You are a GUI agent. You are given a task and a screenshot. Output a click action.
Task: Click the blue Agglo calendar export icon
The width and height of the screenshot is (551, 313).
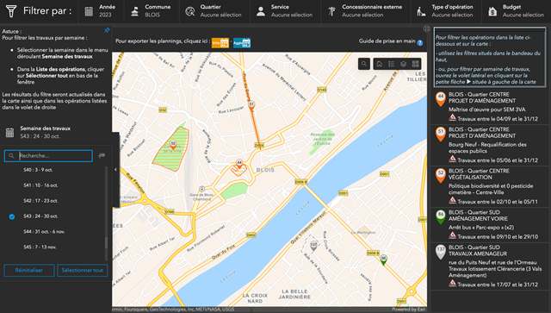coord(242,43)
